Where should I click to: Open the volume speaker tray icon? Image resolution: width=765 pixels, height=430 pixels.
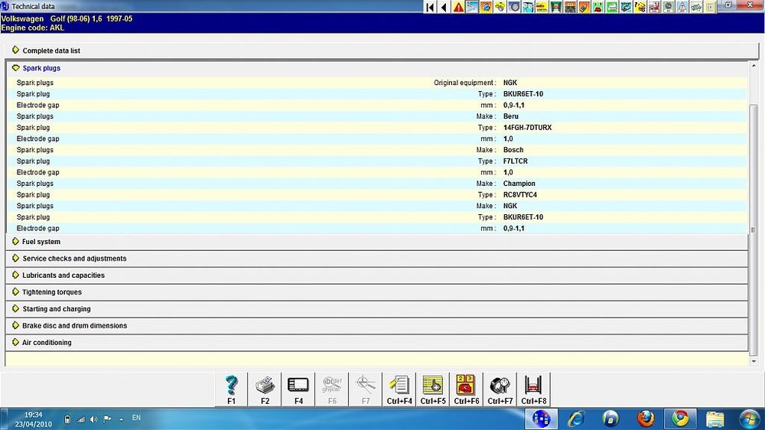click(93, 419)
